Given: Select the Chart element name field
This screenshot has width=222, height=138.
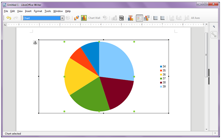Looking at the screenshot, I should [x=42, y=18].
